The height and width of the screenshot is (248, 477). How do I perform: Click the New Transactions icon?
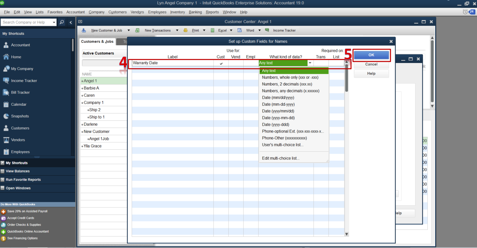coord(137,30)
